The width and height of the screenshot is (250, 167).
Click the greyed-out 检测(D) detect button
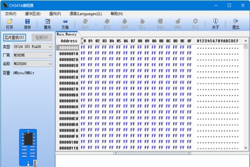pyautogui.click(x=42, y=37)
